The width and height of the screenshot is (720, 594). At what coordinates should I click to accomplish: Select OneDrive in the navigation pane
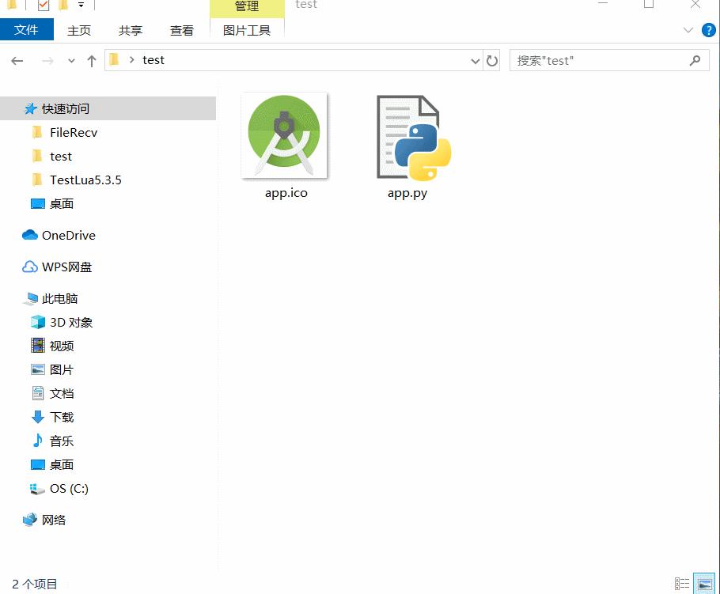coord(68,235)
